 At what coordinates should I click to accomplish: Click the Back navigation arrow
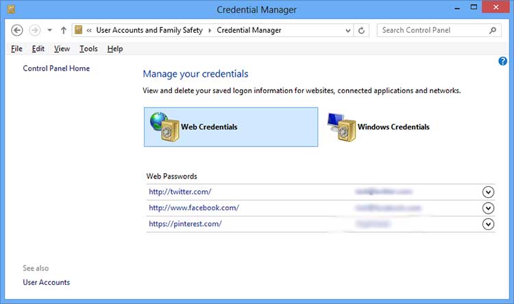[18, 30]
